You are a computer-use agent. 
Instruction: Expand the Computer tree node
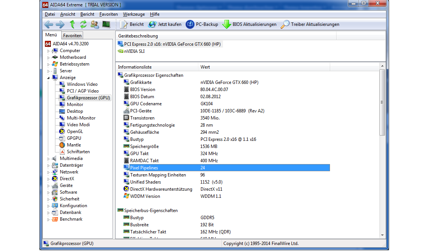pos(48,51)
